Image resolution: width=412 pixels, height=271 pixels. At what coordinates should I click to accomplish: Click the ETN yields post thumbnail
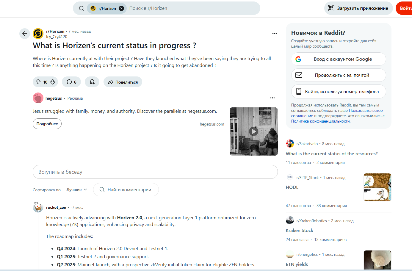[377, 260]
